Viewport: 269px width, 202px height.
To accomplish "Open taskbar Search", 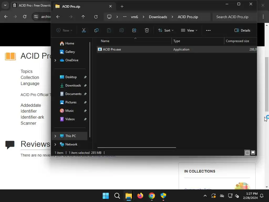I will click(117, 196).
